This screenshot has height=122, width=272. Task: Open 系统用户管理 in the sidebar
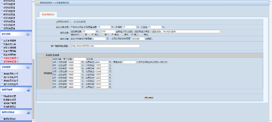click(10, 103)
